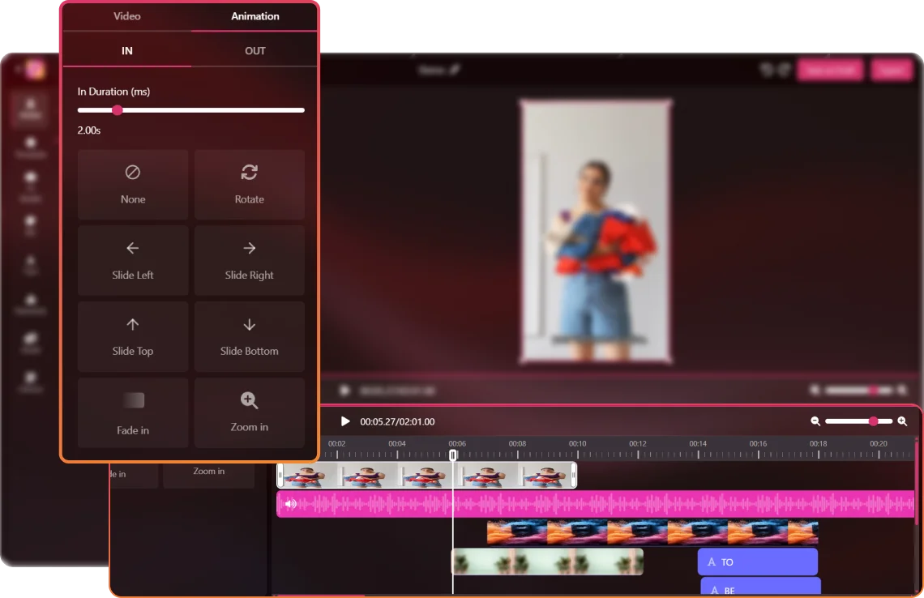Open the Animation tab
The height and width of the screenshot is (598, 924).
point(255,16)
